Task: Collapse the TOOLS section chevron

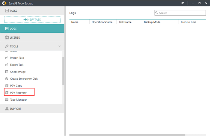Action: 60,46
